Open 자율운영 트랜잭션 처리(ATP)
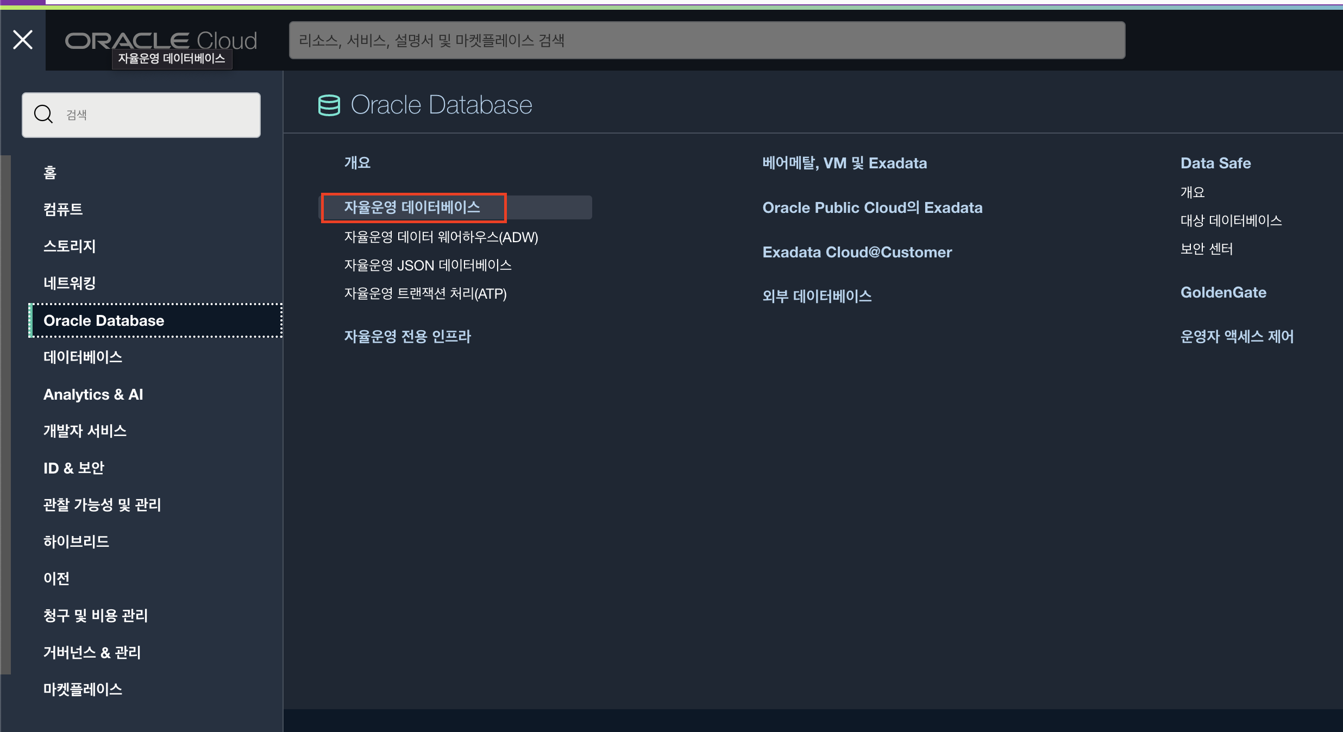This screenshot has height=732, width=1343. click(425, 294)
